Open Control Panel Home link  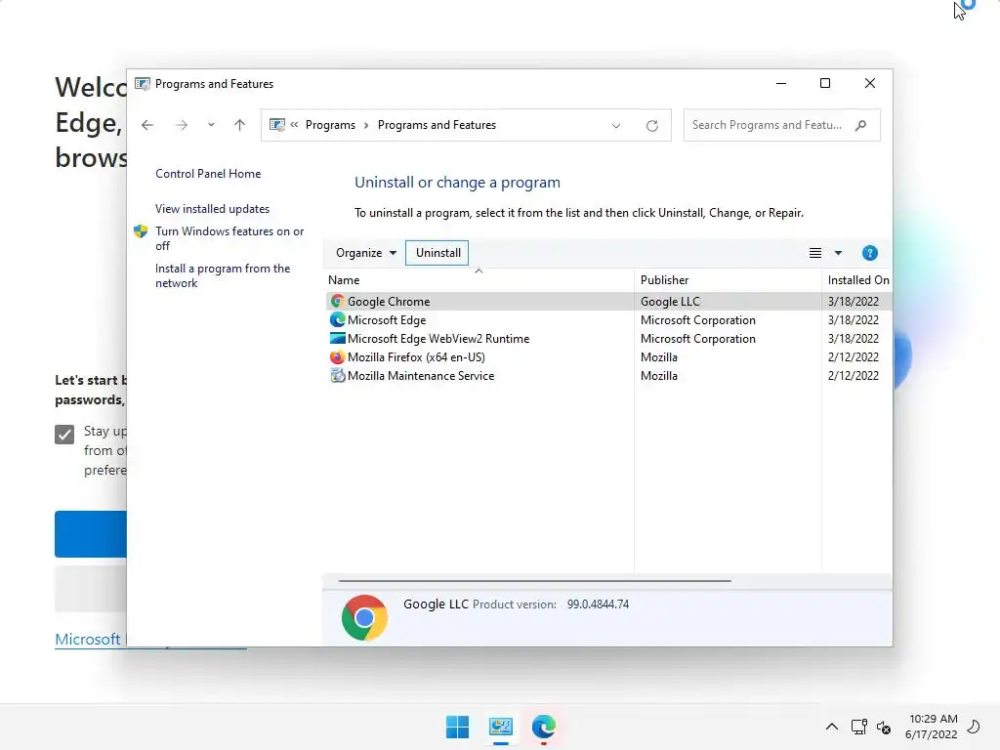208,174
